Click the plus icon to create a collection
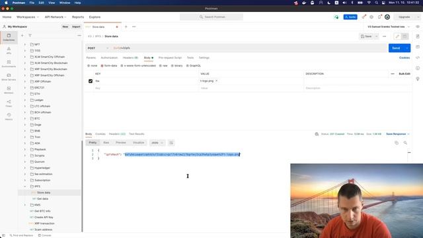The height and width of the screenshot is (238, 423). (x=22, y=35)
